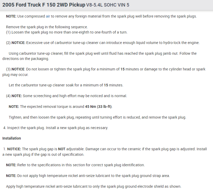Image resolution: width=213 pixels, height=194 pixels.
Task: Click the 'Tighten, and then loosen the spark plug' line
Action: pos(97,117)
